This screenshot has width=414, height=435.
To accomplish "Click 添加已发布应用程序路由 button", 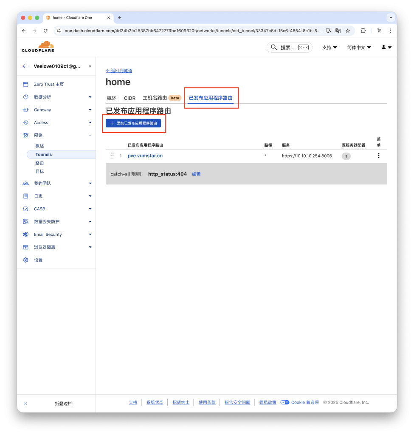I will pyautogui.click(x=133, y=123).
